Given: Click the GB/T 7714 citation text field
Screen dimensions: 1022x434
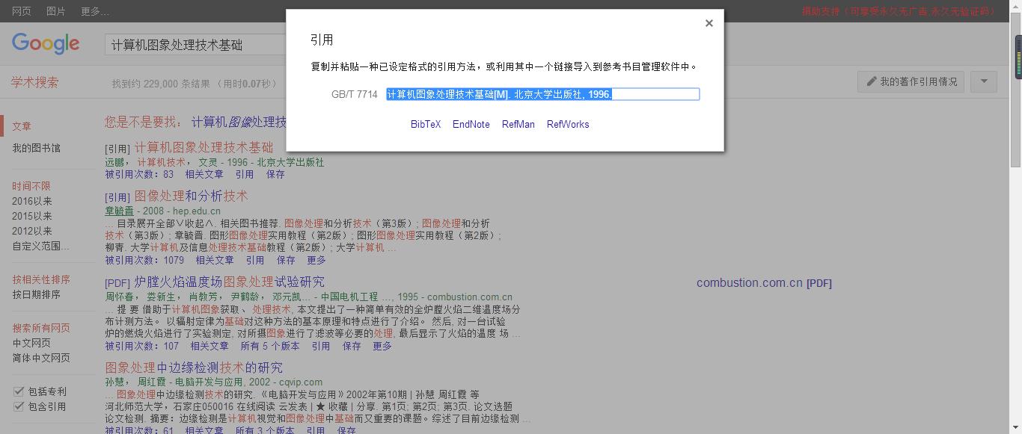Looking at the screenshot, I should point(542,94).
